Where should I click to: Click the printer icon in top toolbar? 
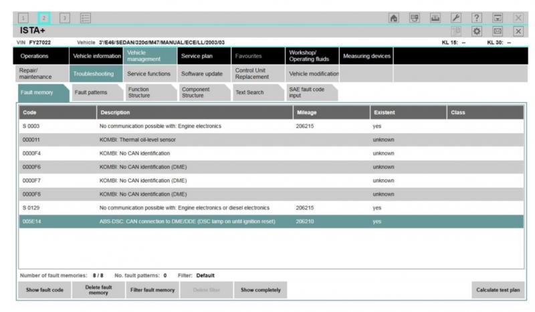(435, 18)
